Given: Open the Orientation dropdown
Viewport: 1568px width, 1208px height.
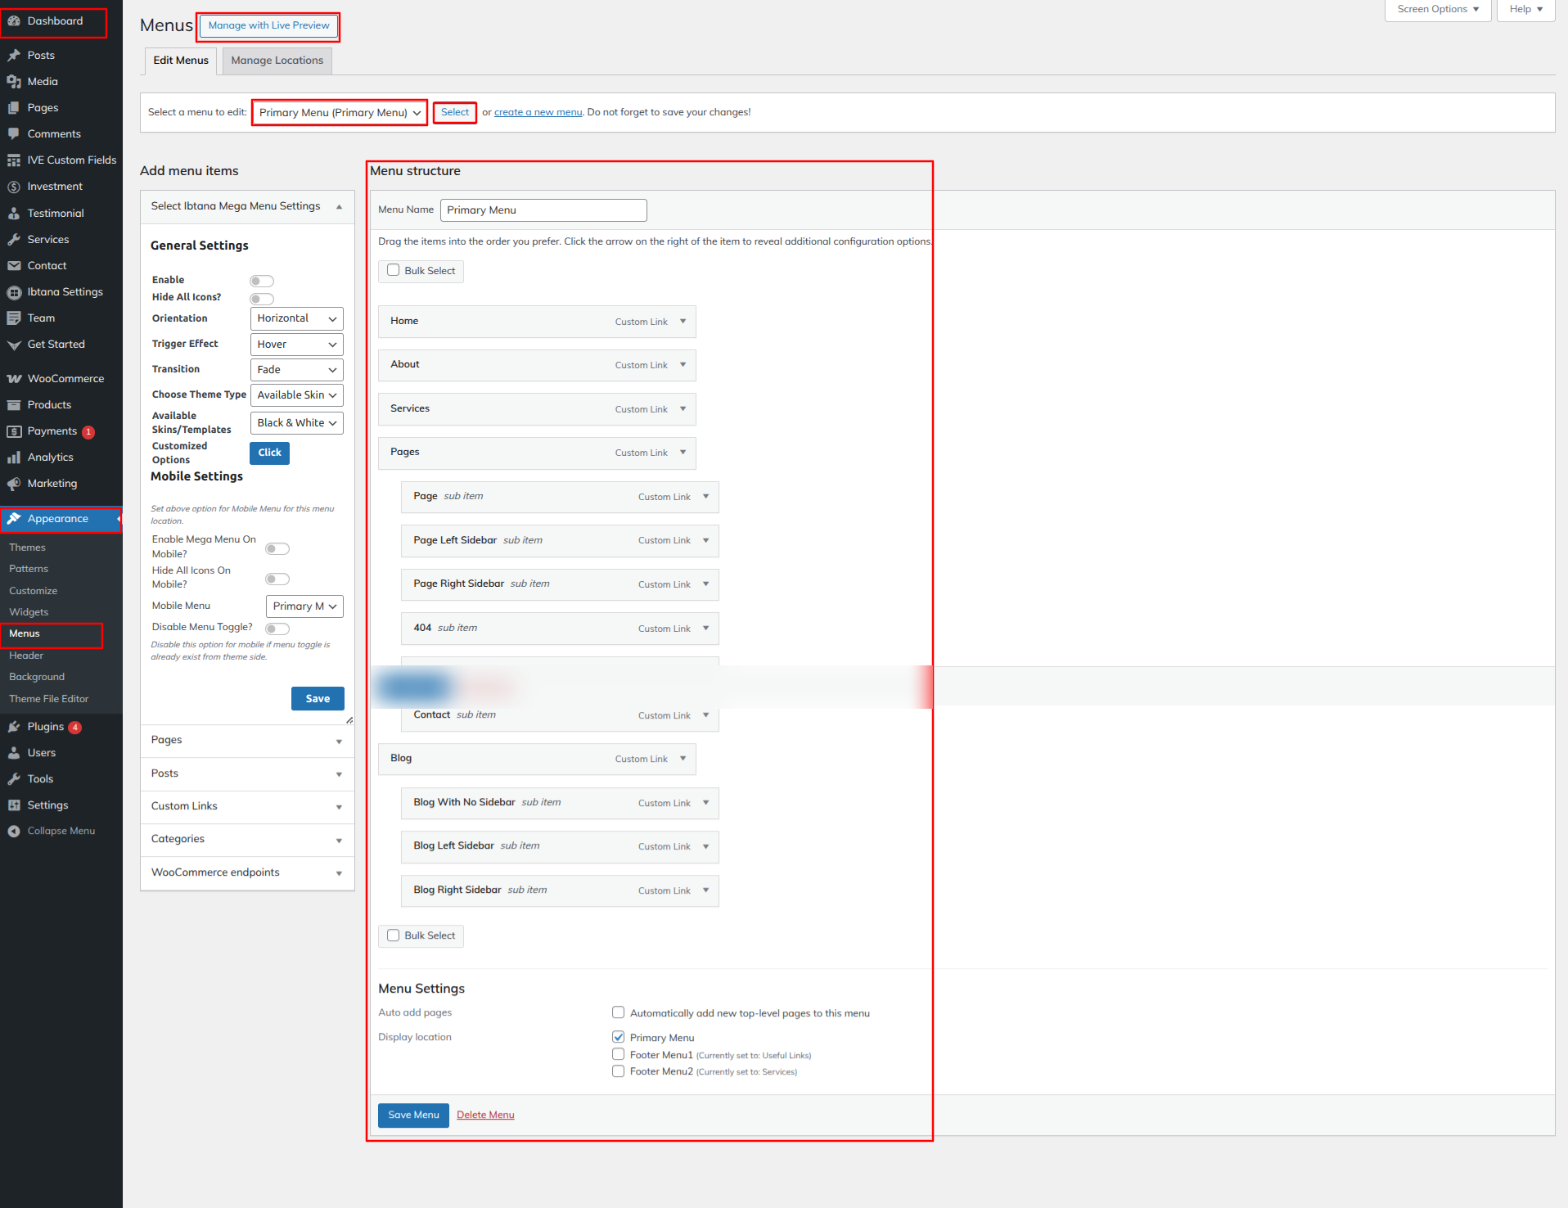Looking at the screenshot, I should pyautogui.click(x=296, y=318).
